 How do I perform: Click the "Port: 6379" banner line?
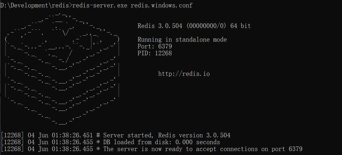(x=155, y=46)
